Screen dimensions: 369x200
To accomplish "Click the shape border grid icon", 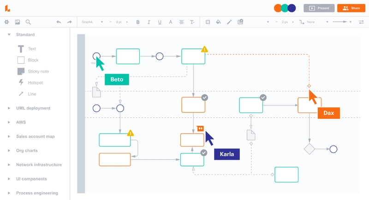I will click(x=208, y=22).
